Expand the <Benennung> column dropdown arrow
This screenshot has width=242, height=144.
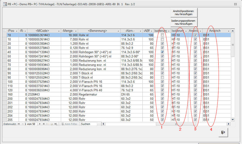[x=118, y=31]
